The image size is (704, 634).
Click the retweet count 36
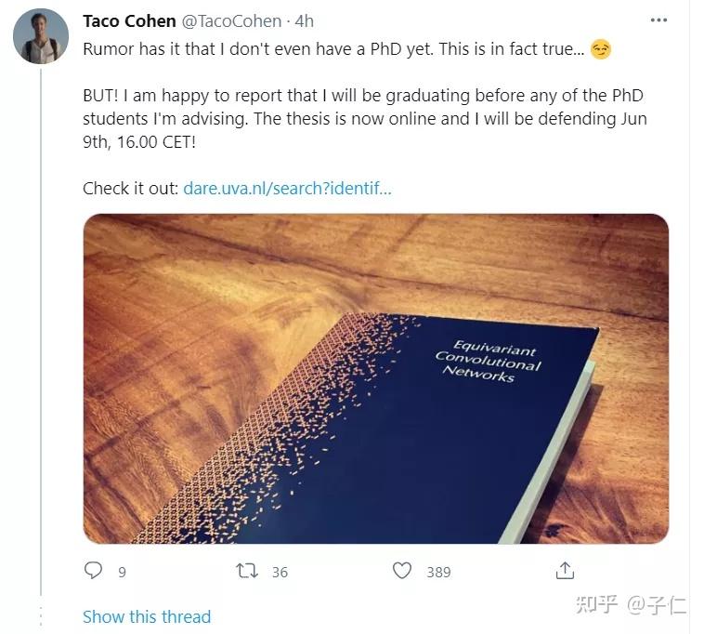(x=280, y=573)
